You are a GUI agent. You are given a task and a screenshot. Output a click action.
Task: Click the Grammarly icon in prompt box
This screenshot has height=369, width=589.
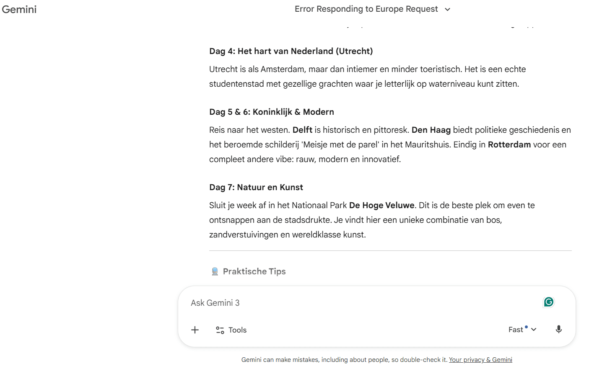click(x=548, y=302)
